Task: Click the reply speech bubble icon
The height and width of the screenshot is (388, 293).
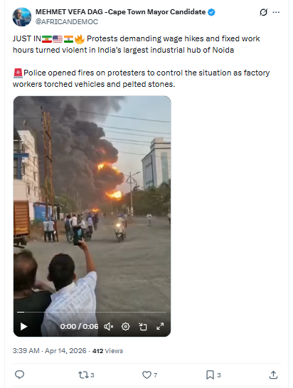Action: click(x=19, y=374)
